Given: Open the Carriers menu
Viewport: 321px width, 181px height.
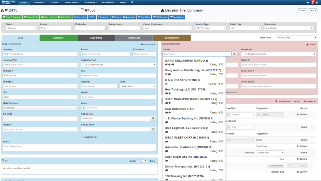Looking at the screenshot, I should (x=55, y=2).
